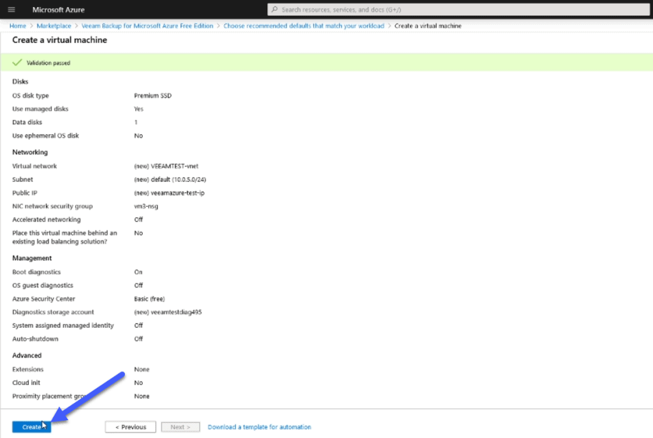653x438 pixels.
Task: Click the Disks section heading
Action: click(20, 81)
